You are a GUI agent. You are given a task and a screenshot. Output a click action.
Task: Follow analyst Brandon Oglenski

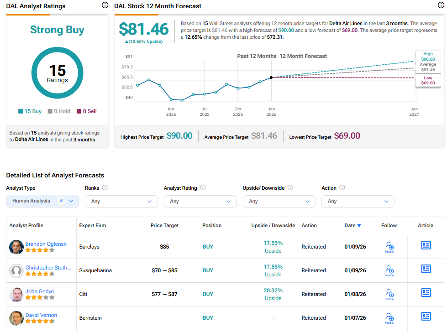(389, 247)
